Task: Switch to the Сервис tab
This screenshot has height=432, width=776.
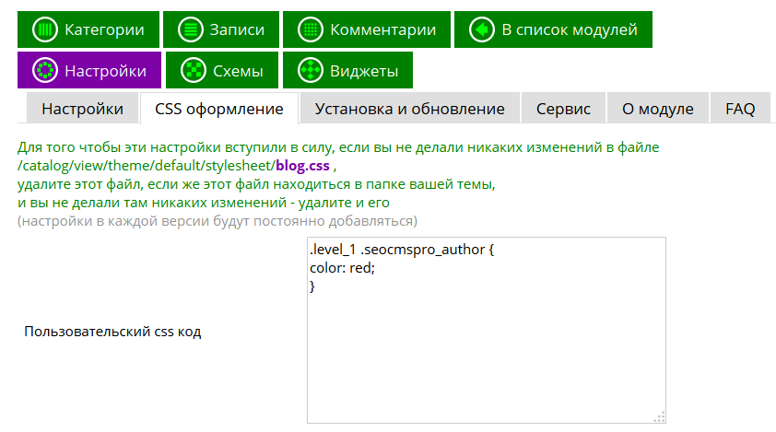Action: [x=563, y=109]
